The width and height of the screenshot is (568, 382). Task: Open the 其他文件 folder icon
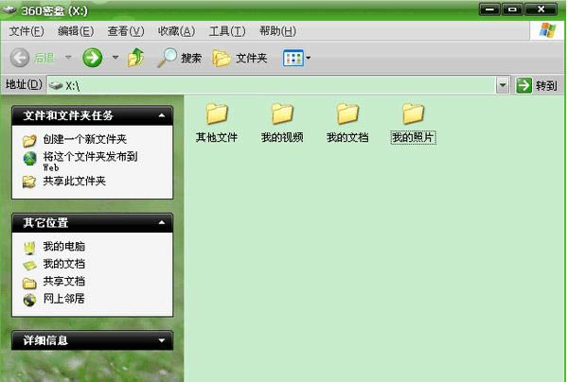[217, 114]
